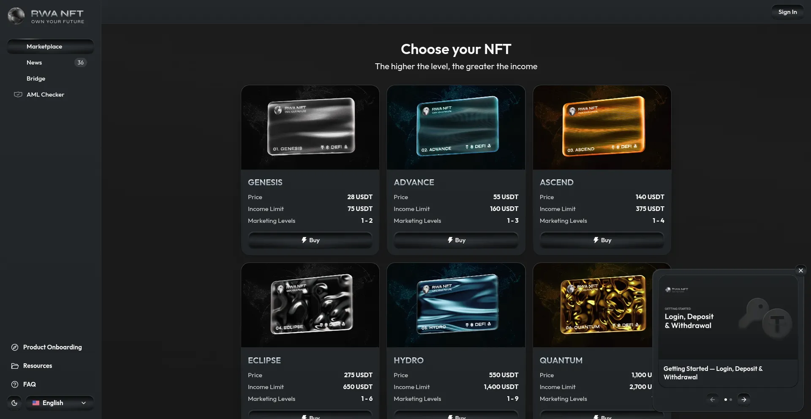Viewport: 811px width, 419px height.
Task: Click GENESIS income limit 75 USDT
Action: tap(360, 209)
